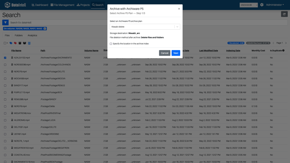Click file icon next to COASTAL40.mov
The width and height of the screenshot is (290, 163).
12,155
